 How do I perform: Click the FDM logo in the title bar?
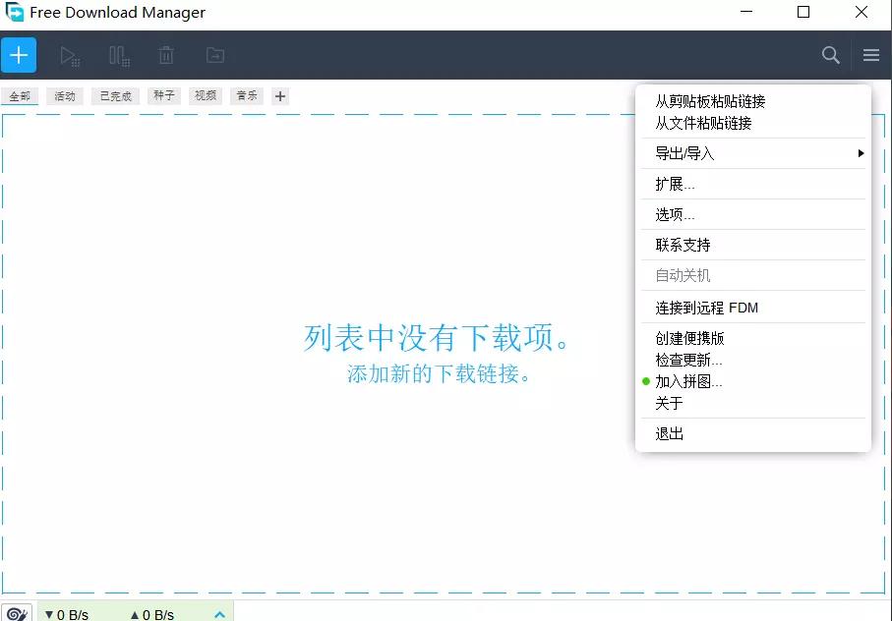click(x=13, y=13)
